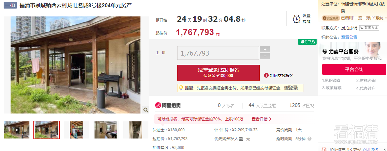The width and height of the screenshot is (387, 151).
Task: Click the 阿里拍卖 logo icon
Action: 158,105
